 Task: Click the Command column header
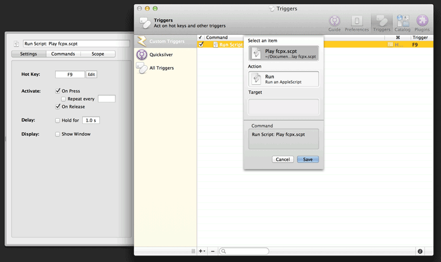point(217,37)
